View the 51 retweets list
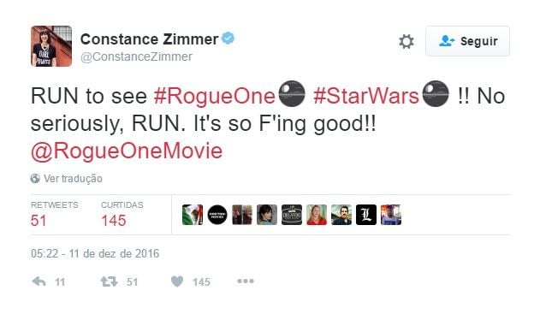 coord(54,215)
